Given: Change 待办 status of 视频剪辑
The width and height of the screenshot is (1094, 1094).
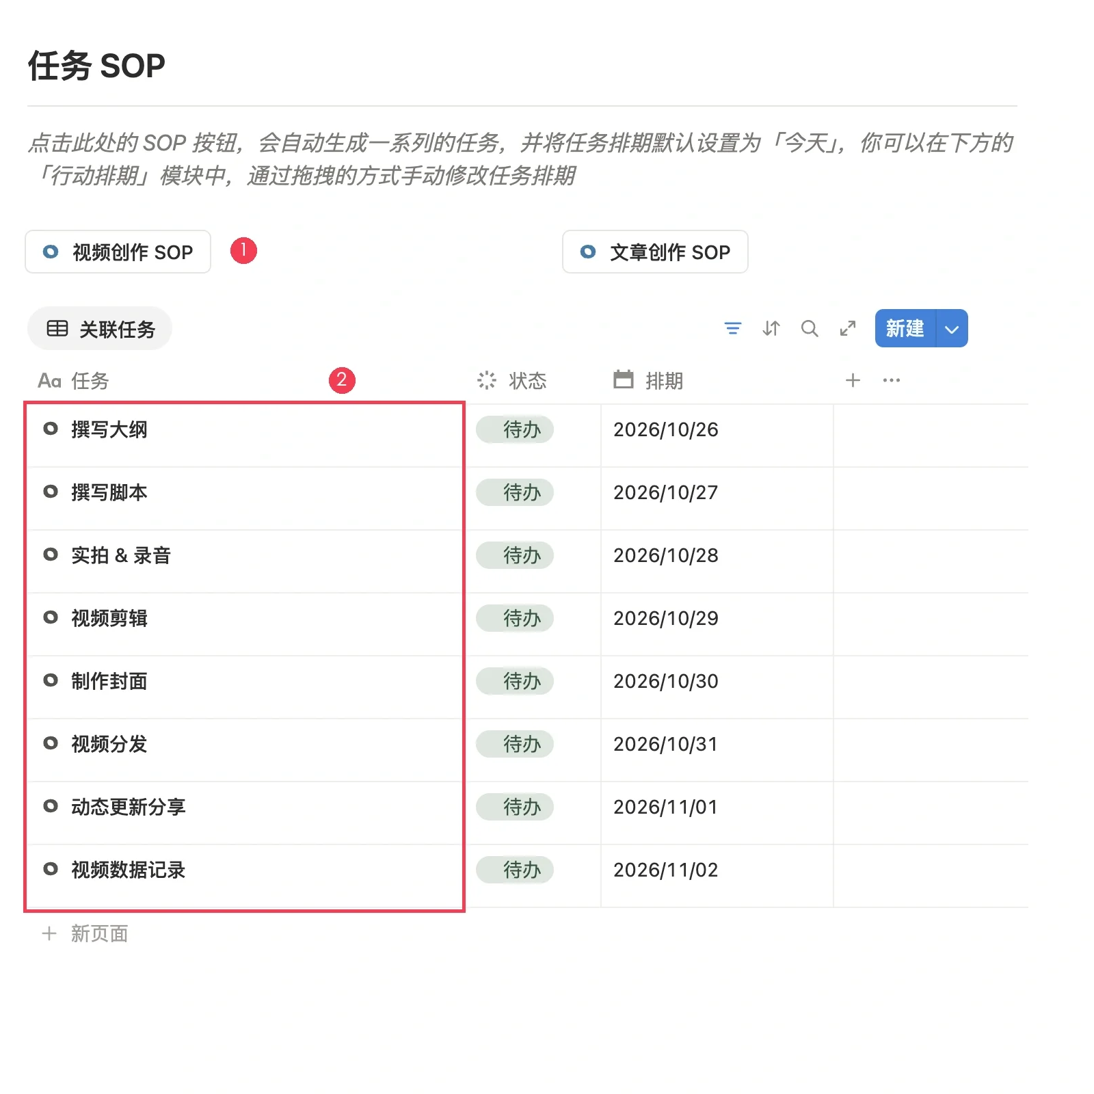Looking at the screenshot, I should (x=515, y=618).
